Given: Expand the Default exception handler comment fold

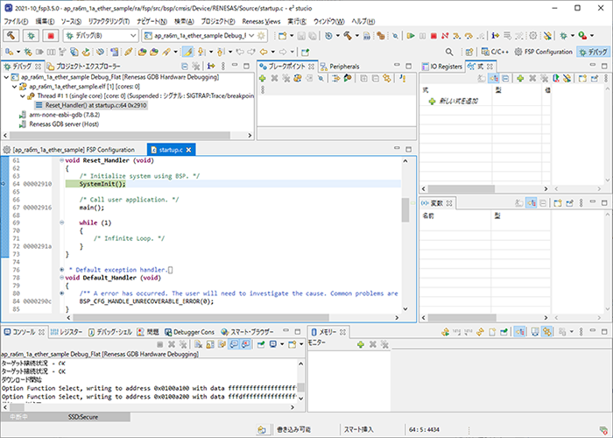Looking at the screenshot, I should click(x=62, y=270).
